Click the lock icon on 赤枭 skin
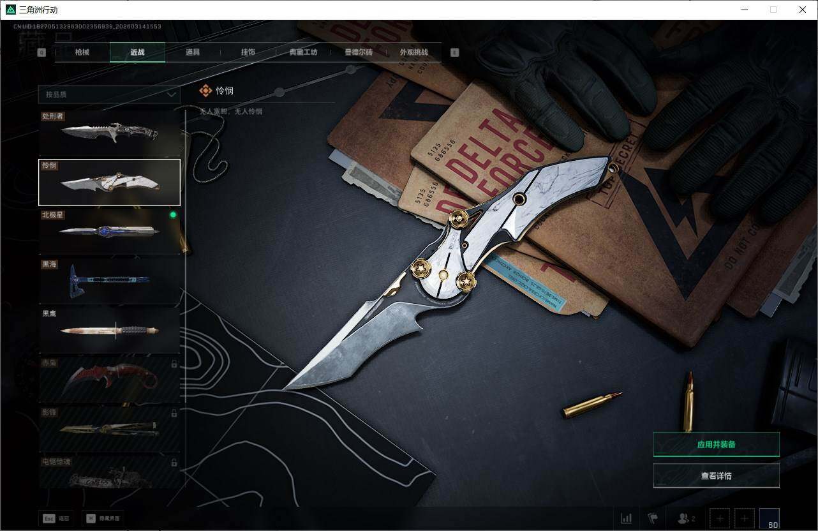The image size is (818, 531). tap(174, 364)
